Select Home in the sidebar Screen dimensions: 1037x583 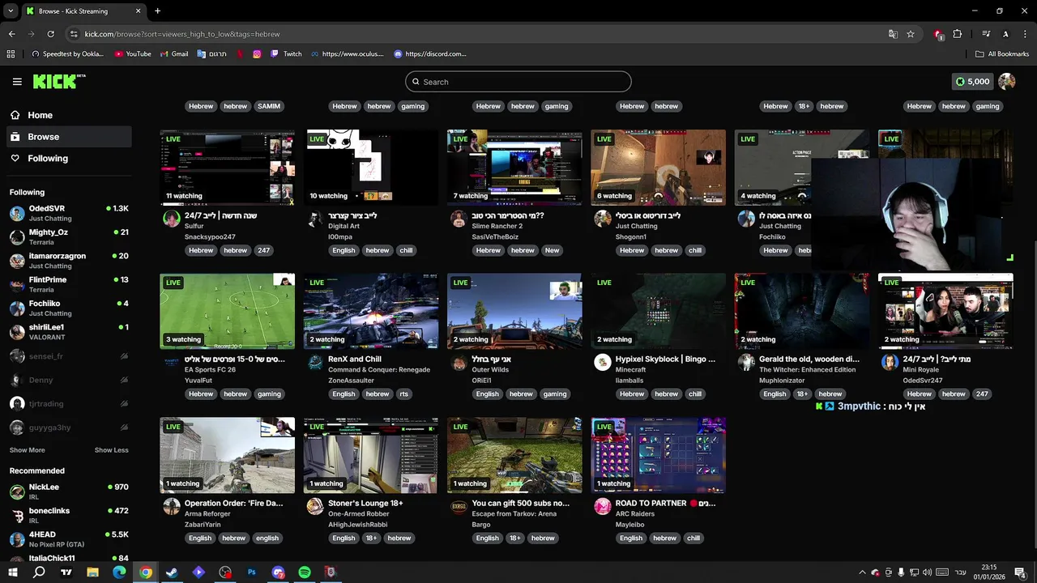click(68, 115)
